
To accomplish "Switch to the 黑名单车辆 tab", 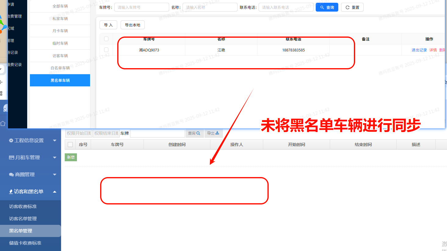I will [x=60, y=80].
